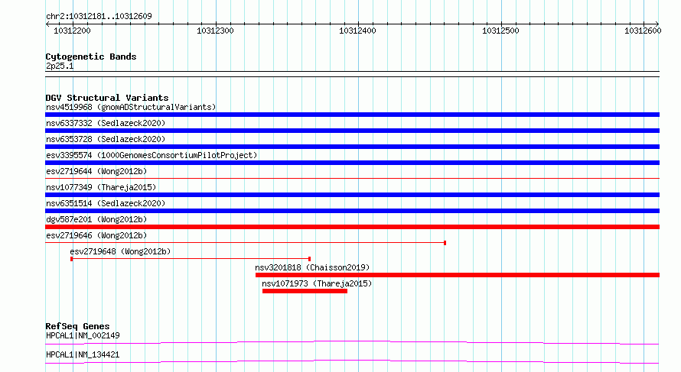Screen dimensions: 681x372
Task: Select the blue bar under nsv4519968
Action: (x=352, y=115)
